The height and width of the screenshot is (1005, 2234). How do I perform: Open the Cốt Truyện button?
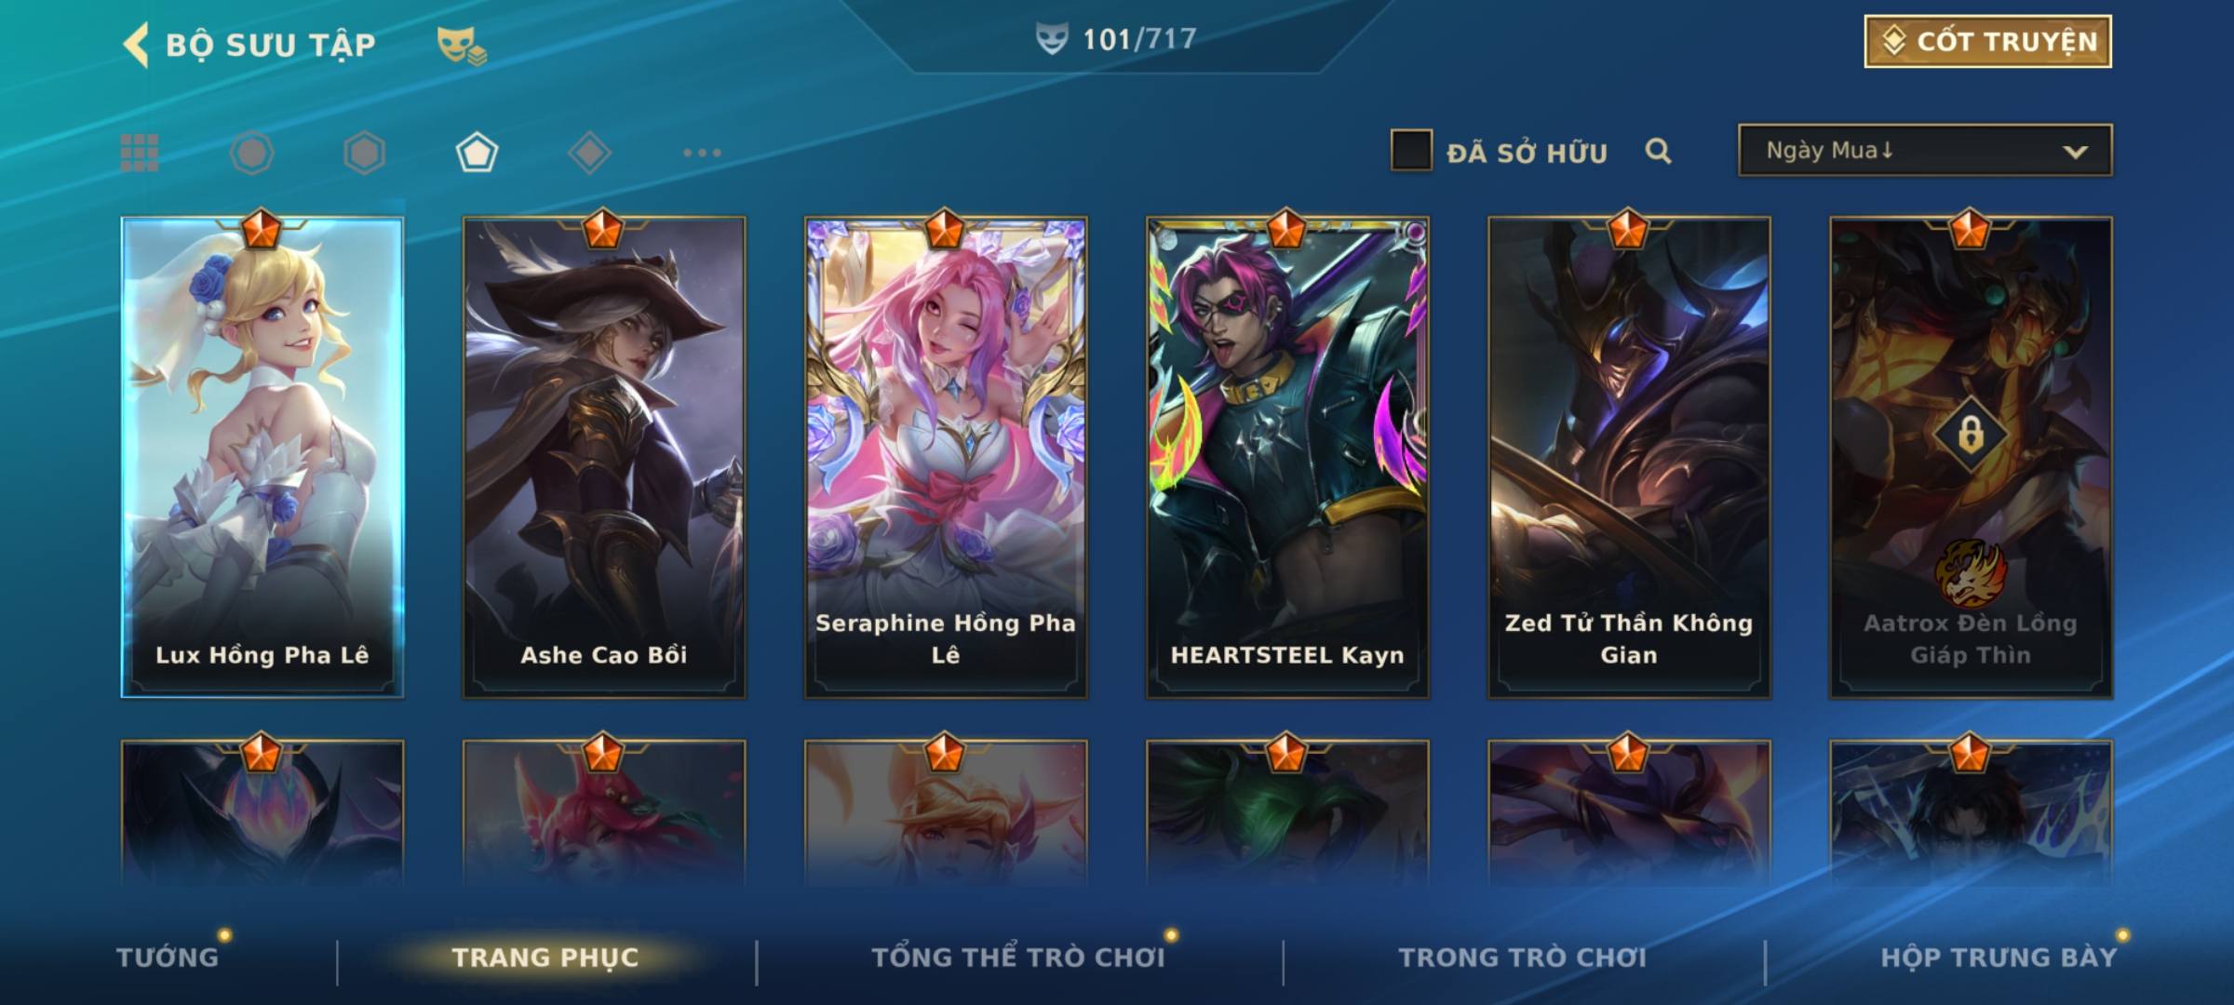1987,42
